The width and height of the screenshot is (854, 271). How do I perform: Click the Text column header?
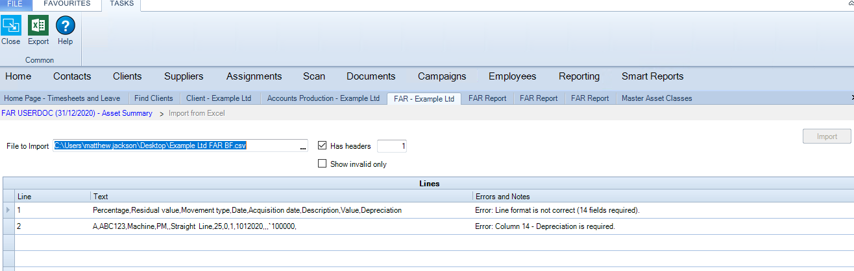coord(282,196)
